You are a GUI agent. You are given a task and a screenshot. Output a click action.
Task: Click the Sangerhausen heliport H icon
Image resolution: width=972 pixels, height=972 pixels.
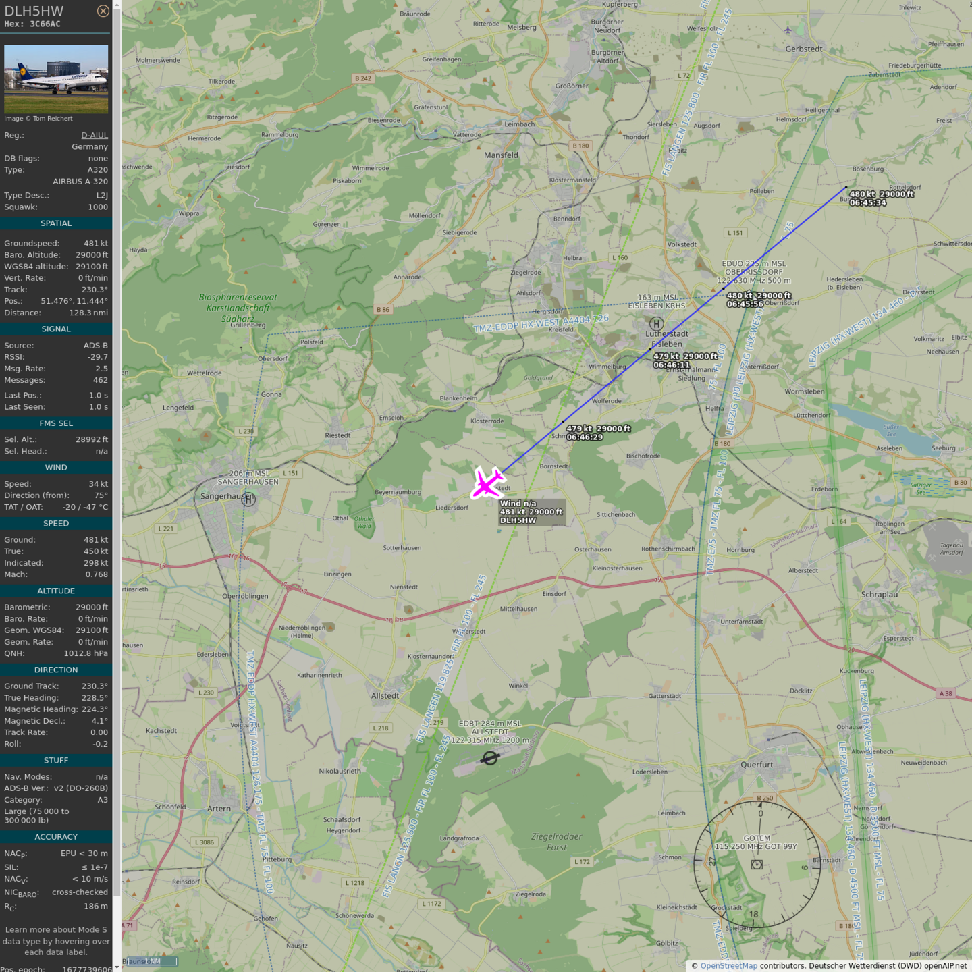click(x=248, y=500)
